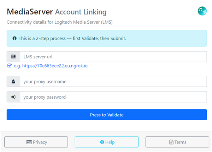
Task: Focus the proxy username input field
Action: click(x=113, y=81)
